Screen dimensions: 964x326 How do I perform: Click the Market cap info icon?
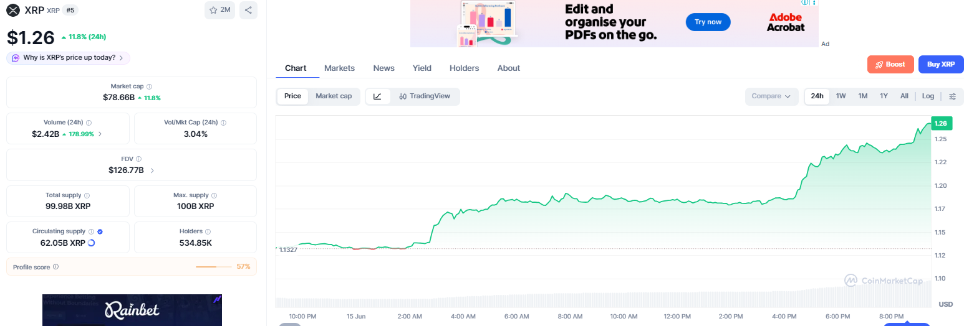(x=149, y=86)
